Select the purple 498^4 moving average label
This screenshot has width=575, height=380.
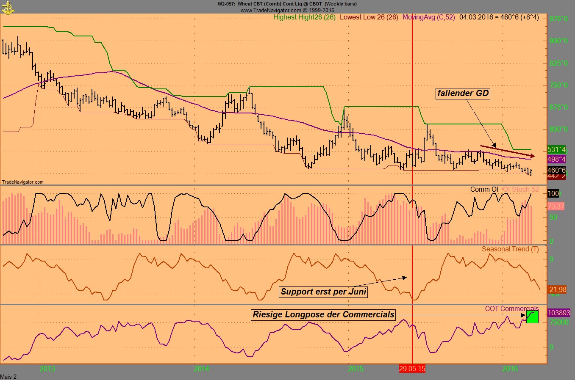tap(556, 160)
